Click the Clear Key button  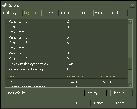click(x=122, y=93)
